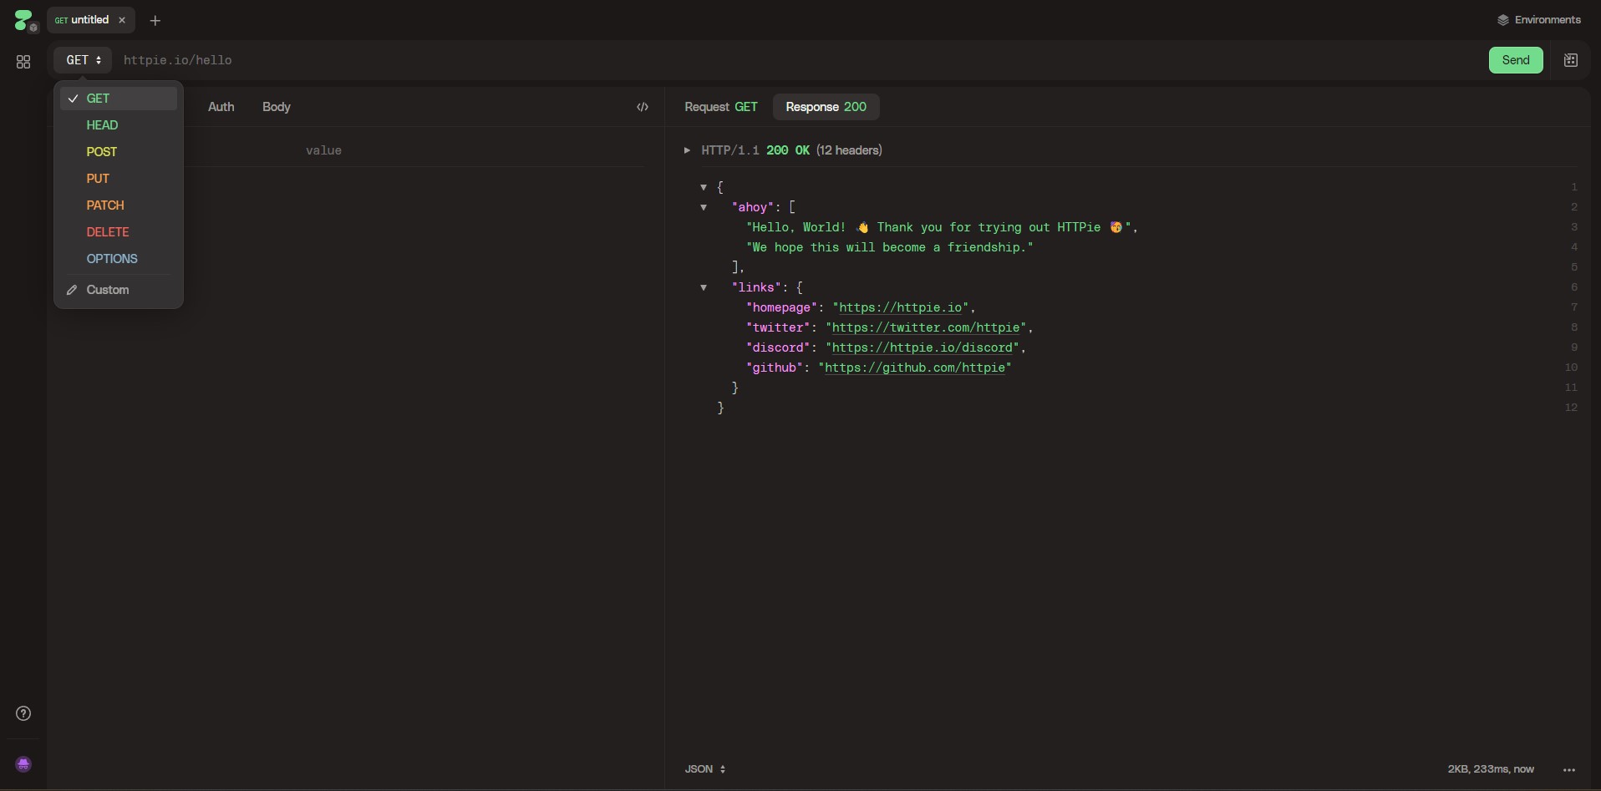This screenshot has width=1601, height=791.
Task: Open the layout options icon beside Send
Action: (x=1571, y=60)
